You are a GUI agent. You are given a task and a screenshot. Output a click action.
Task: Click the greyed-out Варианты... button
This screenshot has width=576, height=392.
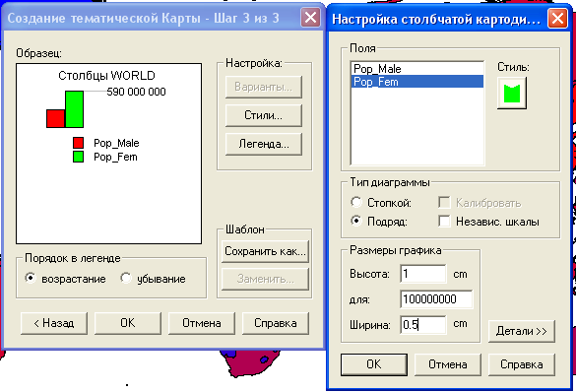pyautogui.click(x=264, y=87)
